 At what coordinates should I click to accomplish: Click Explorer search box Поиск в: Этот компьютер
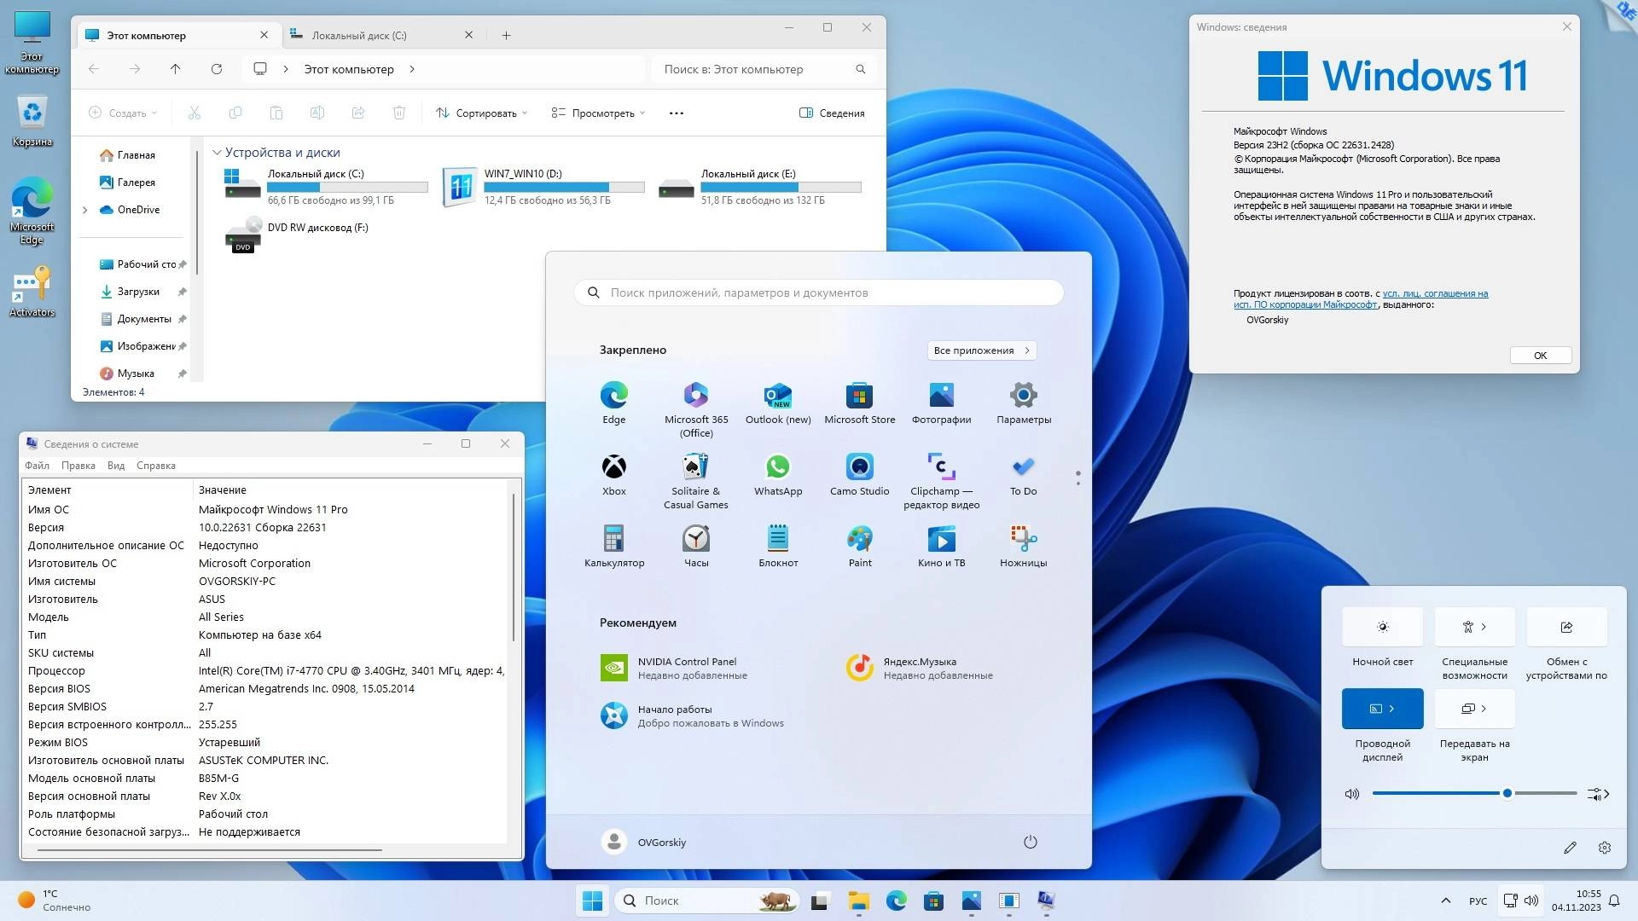[764, 69]
